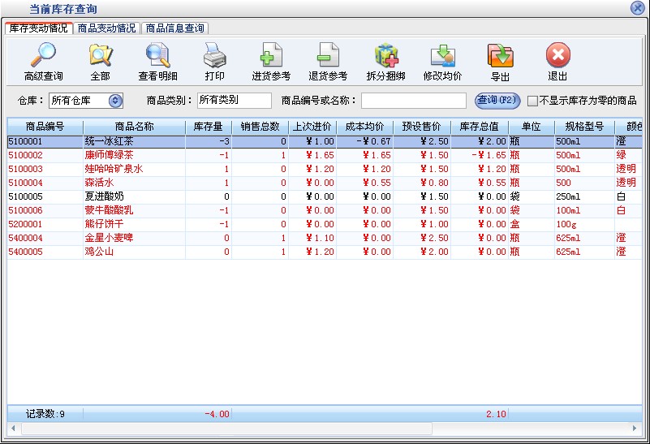The height and width of the screenshot is (444, 650).
Task: Click the 商品编号或名称 input field
Action: [x=413, y=101]
